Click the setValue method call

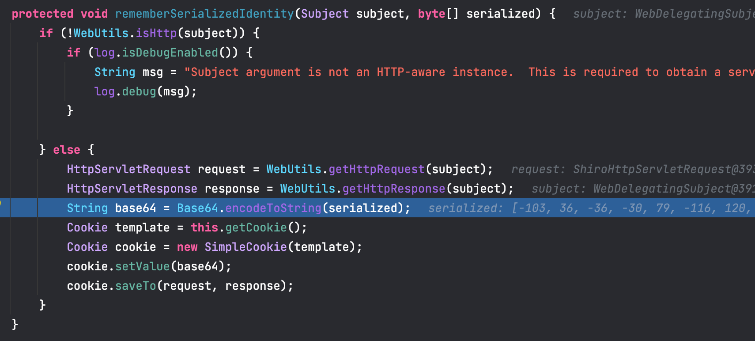pyautogui.click(x=142, y=266)
